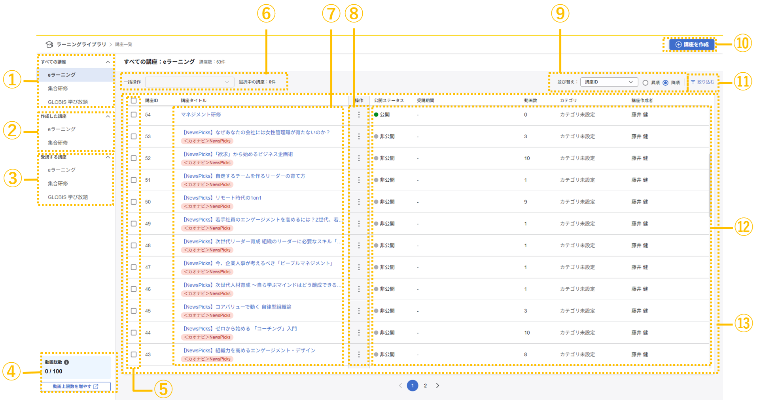The image size is (759, 401).
Task: Go to page 2
Action: pos(425,386)
